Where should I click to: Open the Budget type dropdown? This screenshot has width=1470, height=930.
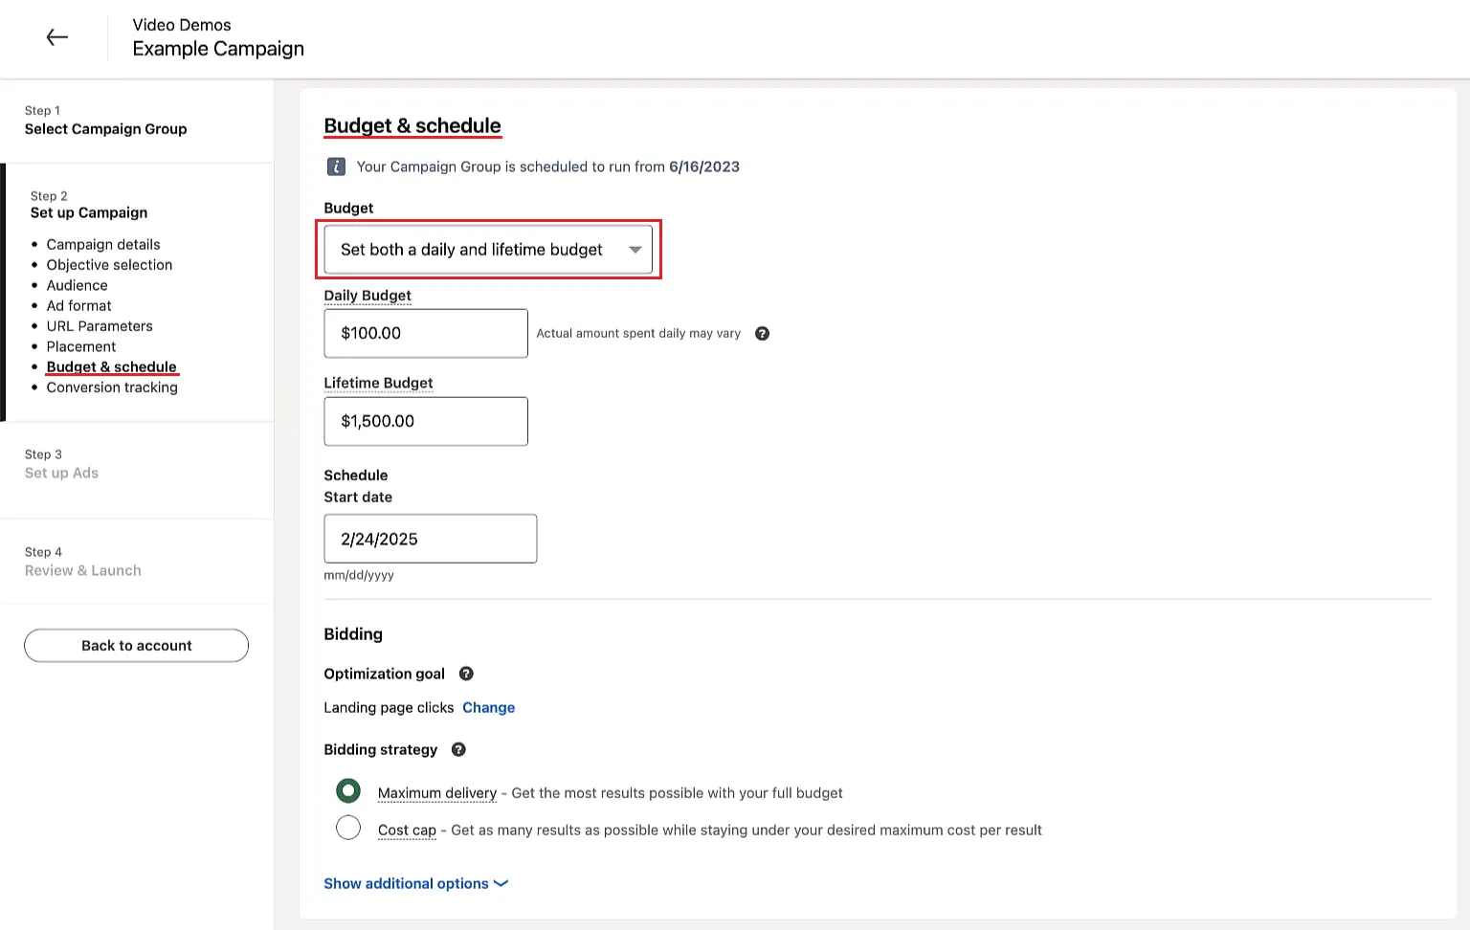pyautogui.click(x=488, y=250)
